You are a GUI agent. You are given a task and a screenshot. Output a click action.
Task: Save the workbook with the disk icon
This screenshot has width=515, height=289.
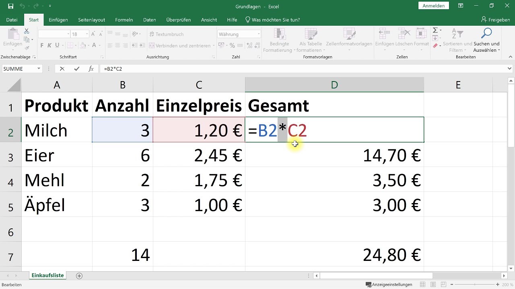click(x=11, y=6)
